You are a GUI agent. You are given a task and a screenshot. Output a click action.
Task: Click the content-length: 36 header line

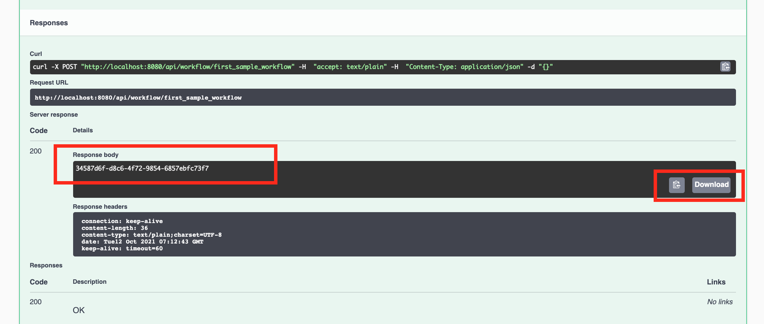114,228
